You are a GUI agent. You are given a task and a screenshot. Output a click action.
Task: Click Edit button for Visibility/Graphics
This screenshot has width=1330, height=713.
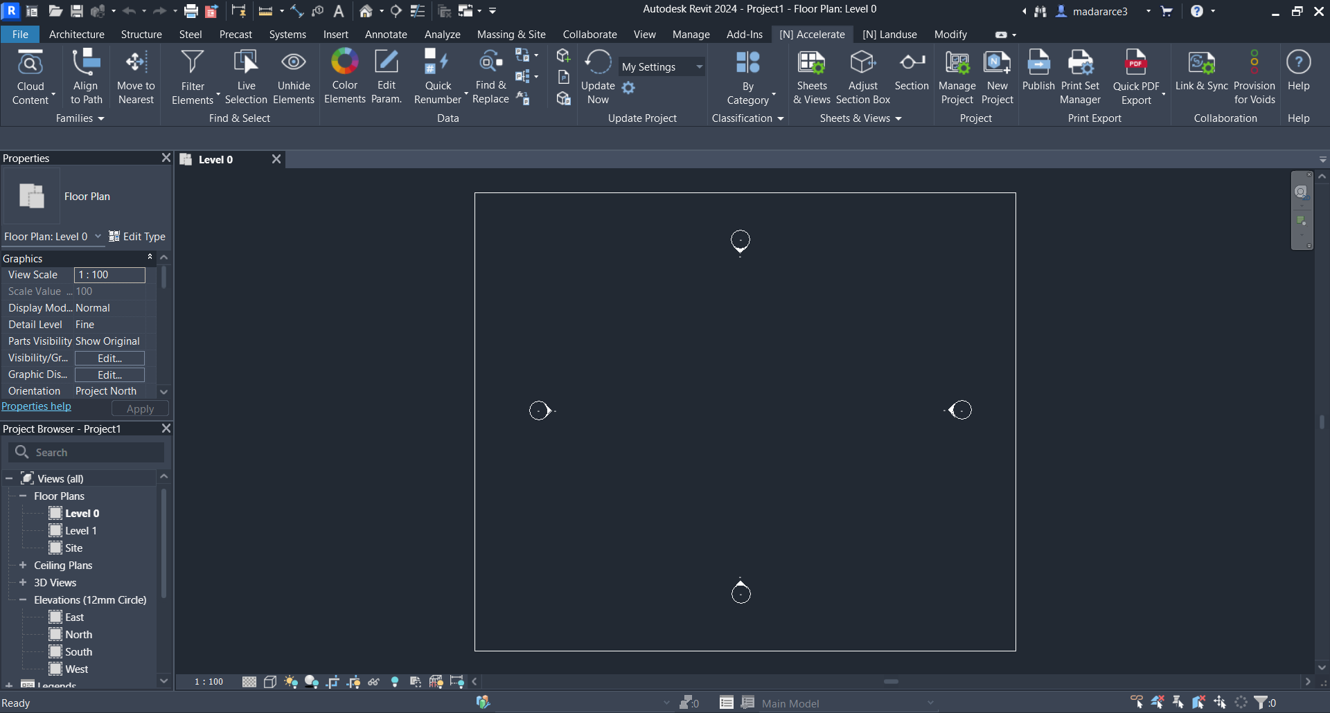[109, 358]
